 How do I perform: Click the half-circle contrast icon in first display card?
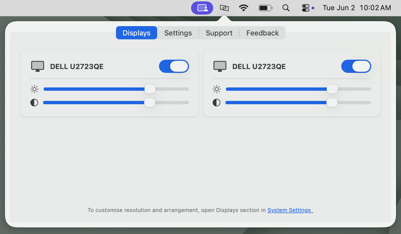[34, 102]
